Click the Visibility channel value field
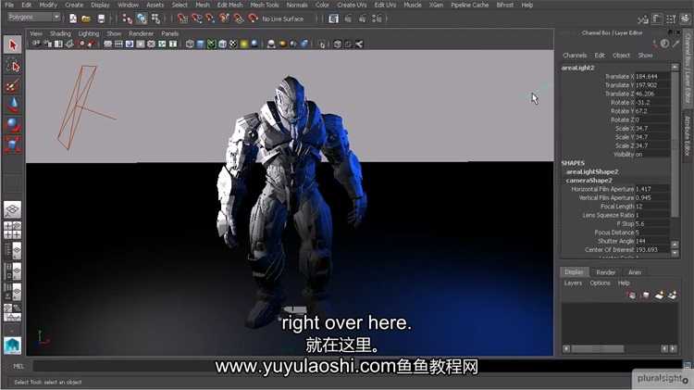This screenshot has height=390, width=694. (652, 154)
